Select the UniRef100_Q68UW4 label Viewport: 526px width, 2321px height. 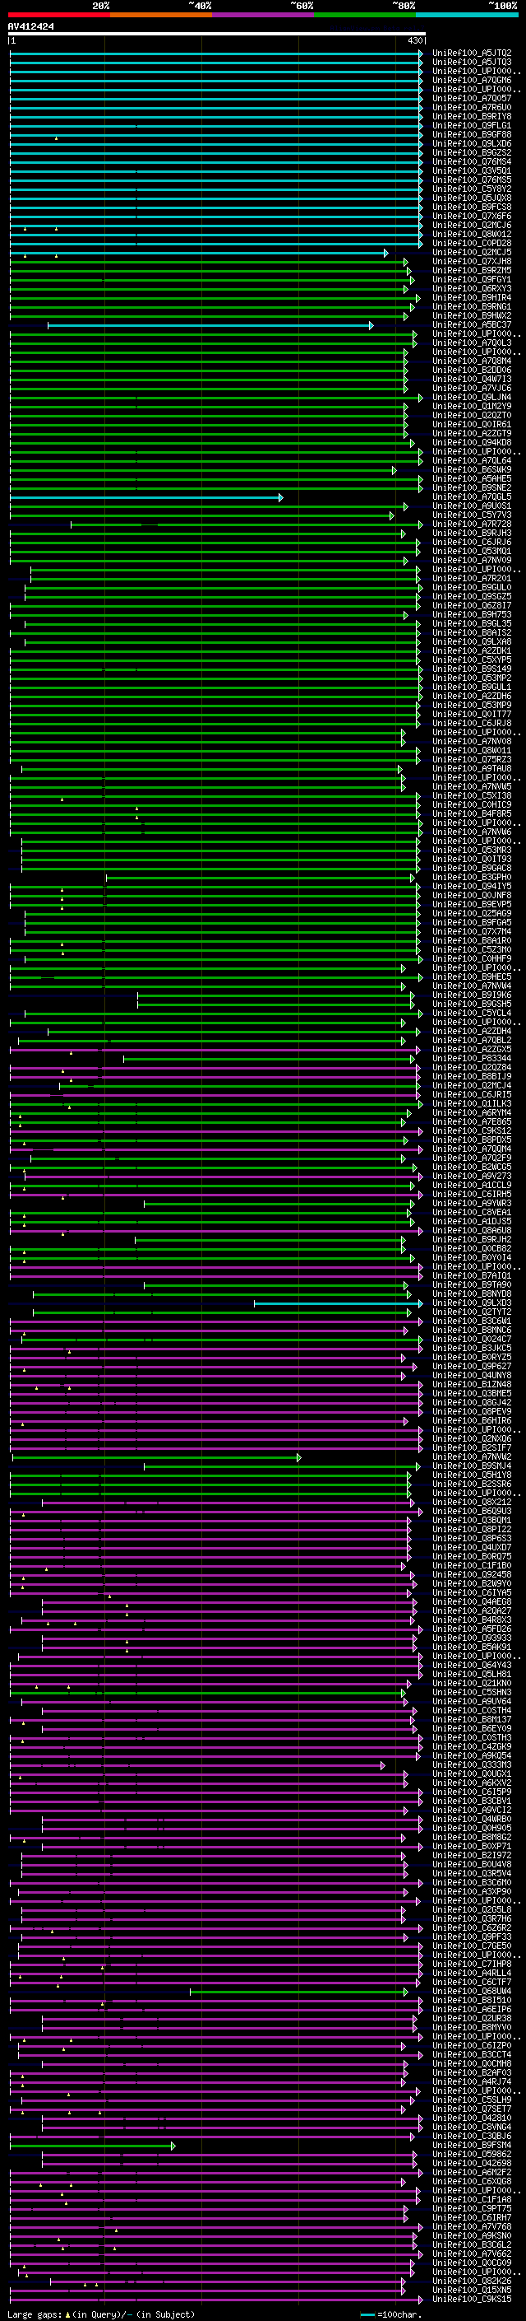pyautogui.click(x=472, y=1992)
